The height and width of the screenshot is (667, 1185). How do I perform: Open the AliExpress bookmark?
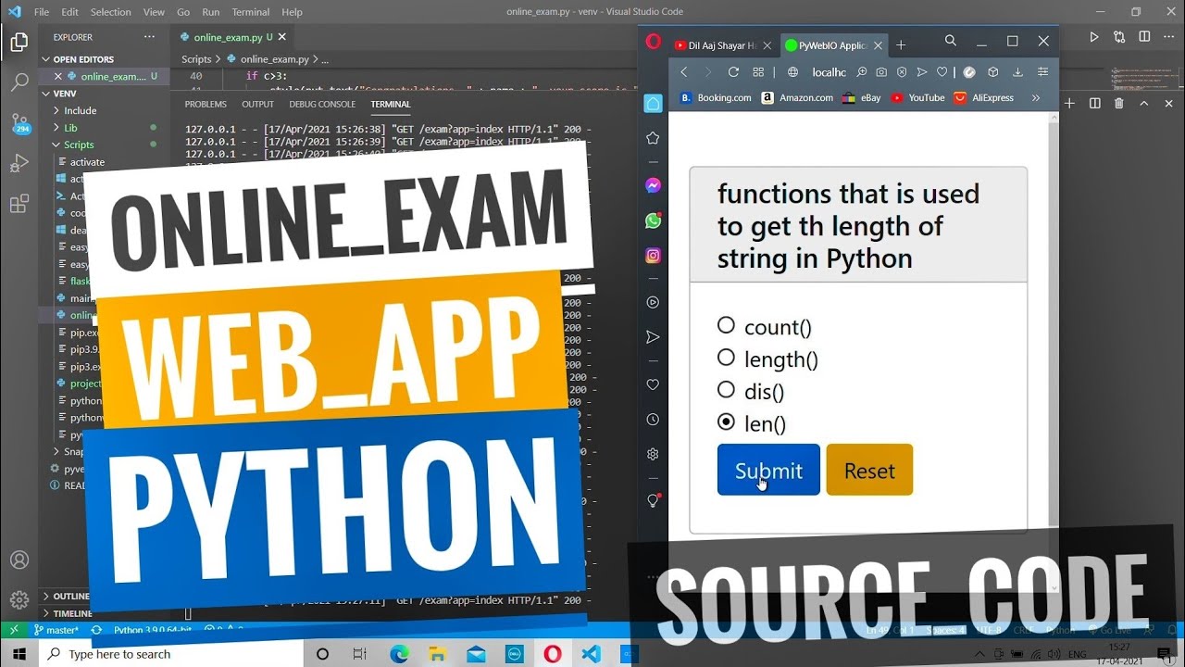pyautogui.click(x=983, y=97)
